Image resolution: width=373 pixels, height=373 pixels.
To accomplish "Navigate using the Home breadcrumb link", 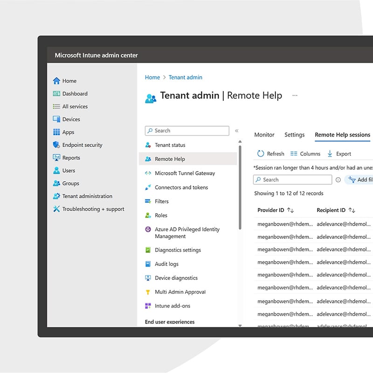I will pyautogui.click(x=152, y=77).
